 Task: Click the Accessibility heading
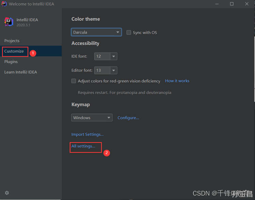(85, 43)
